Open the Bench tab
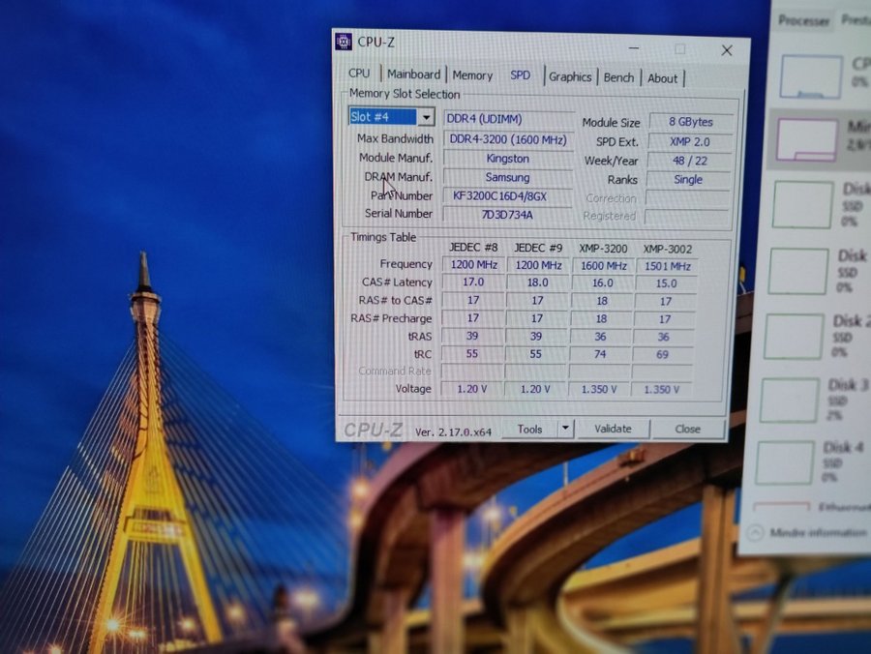This screenshot has height=654, width=871. click(619, 77)
